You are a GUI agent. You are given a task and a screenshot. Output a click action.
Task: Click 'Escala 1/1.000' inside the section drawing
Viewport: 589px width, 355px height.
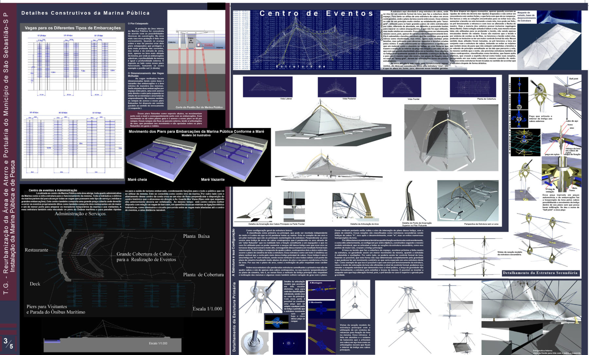click(158, 343)
